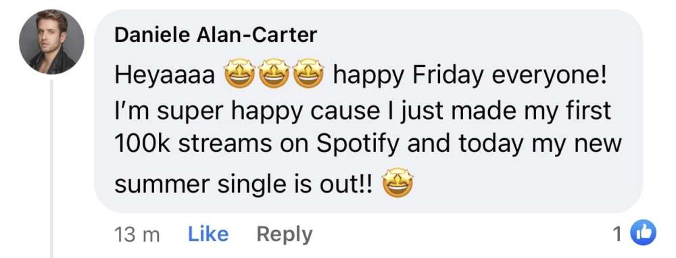
Task: Click the star-struck emoji after 'is out!!'
Action: click(398, 182)
